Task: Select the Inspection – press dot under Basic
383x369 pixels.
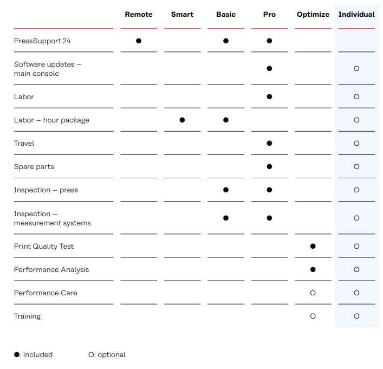Action: tap(226, 190)
